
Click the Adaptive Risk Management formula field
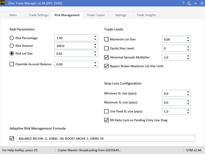coord(106,138)
